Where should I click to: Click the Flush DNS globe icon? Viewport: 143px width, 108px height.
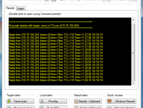point(42,107)
